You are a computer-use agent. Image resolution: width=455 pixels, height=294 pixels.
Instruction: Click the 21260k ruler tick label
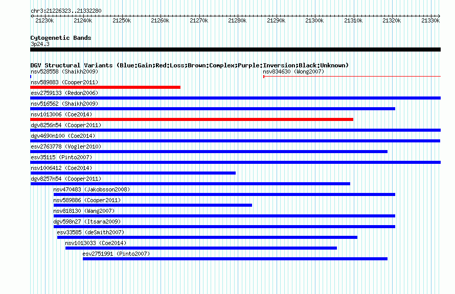(160, 20)
